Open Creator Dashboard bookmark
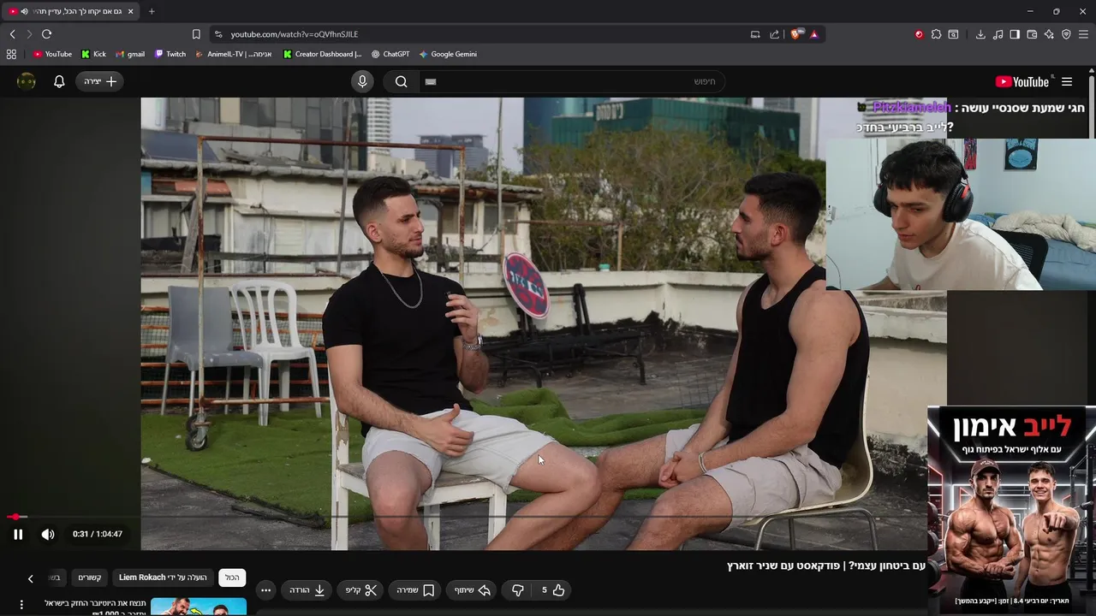Viewport: 1096px width, 616px height. (x=322, y=54)
